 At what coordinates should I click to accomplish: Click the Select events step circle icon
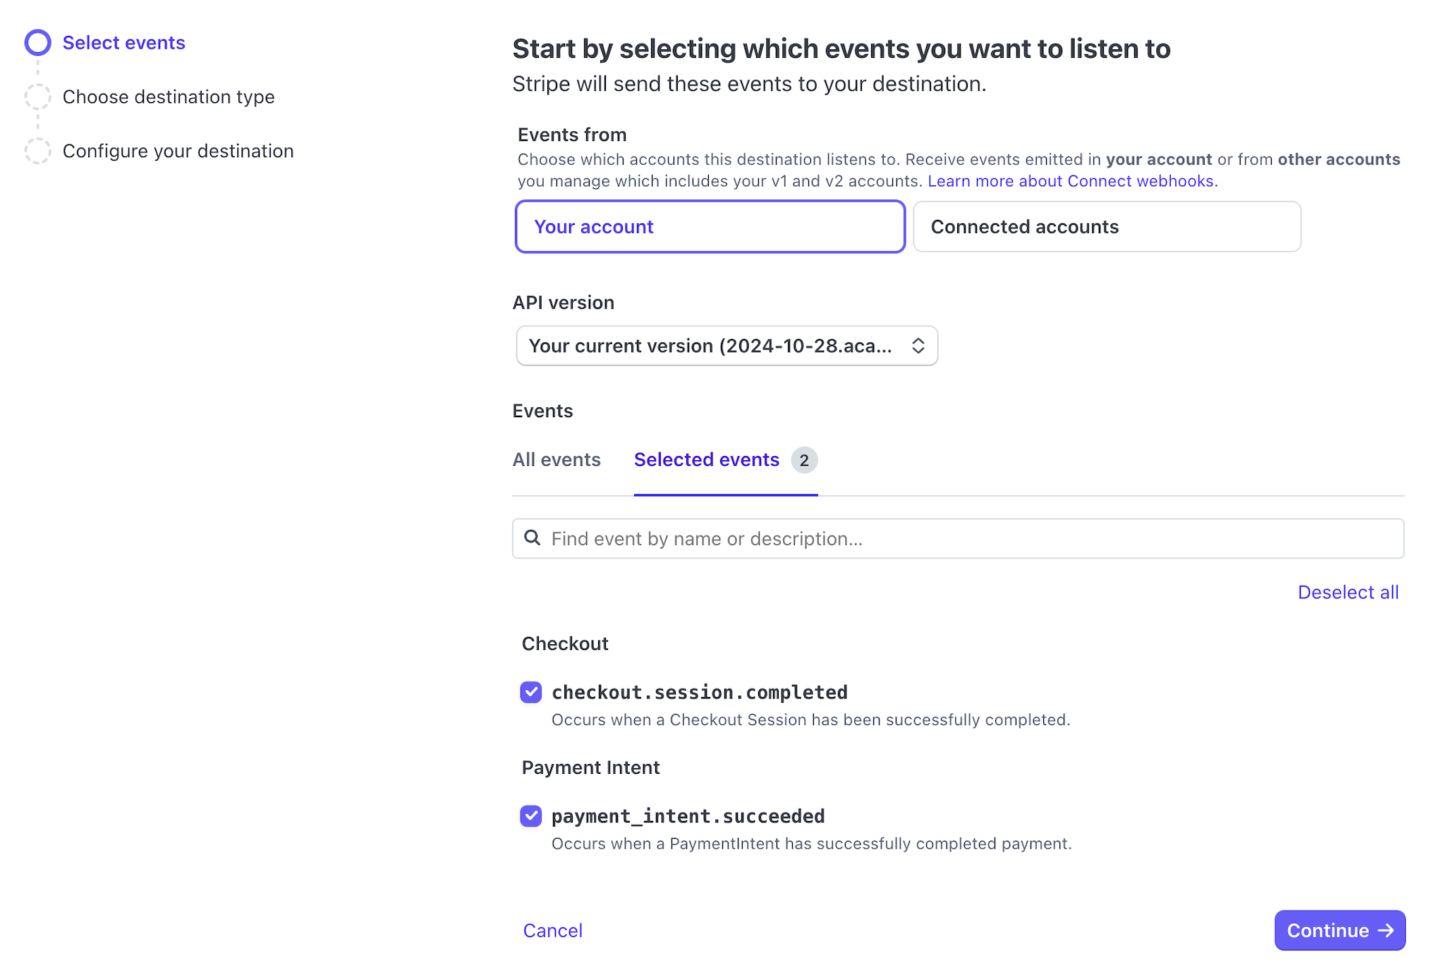click(37, 43)
